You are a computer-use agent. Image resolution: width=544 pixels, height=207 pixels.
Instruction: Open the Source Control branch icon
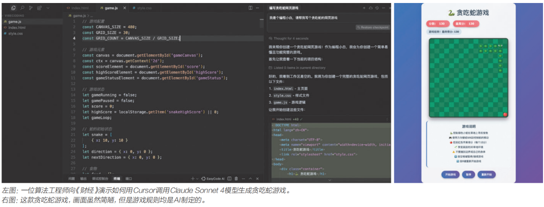click(x=31, y=8)
